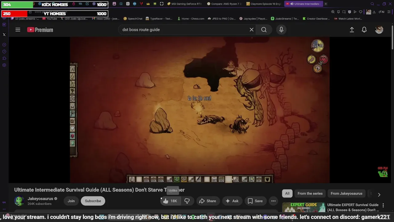Select the All filter chip
Viewport: 394px width, 222px height.
click(x=287, y=193)
